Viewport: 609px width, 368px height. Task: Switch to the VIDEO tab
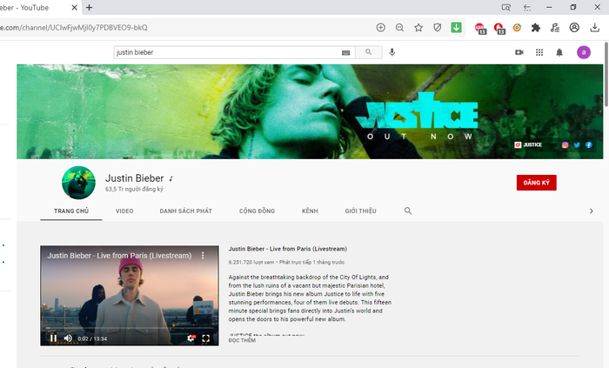(124, 211)
